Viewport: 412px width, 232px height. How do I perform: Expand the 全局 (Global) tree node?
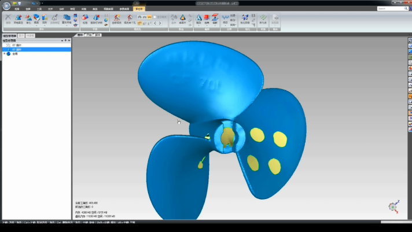4,54
